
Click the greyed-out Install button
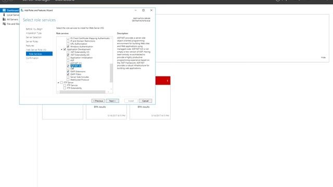tap(131, 101)
